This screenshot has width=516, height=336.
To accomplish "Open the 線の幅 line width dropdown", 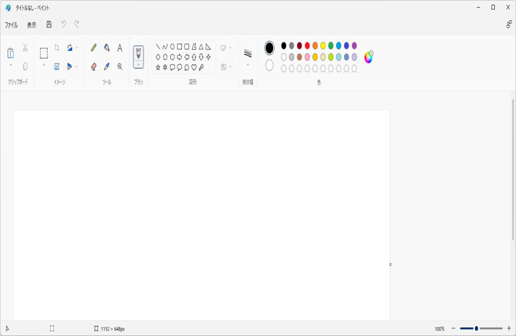I will point(247,64).
